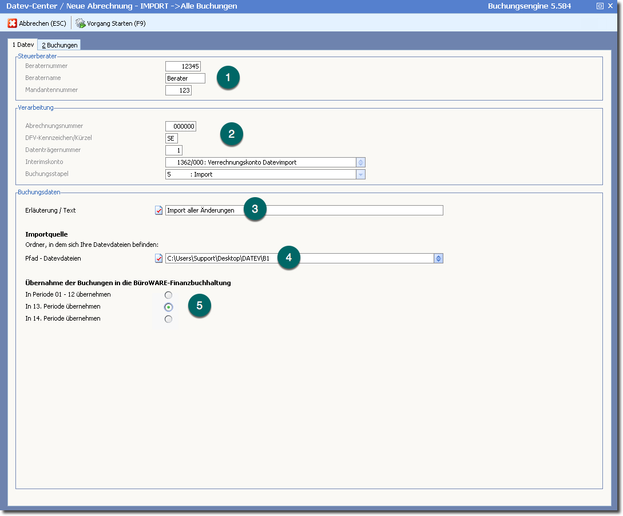This screenshot has width=623, height=516.
Task: Click the restore window icon in title bar
Action: point(600,6)
